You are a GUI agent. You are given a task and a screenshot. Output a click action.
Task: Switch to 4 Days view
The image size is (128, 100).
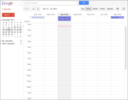pos(102,9)
